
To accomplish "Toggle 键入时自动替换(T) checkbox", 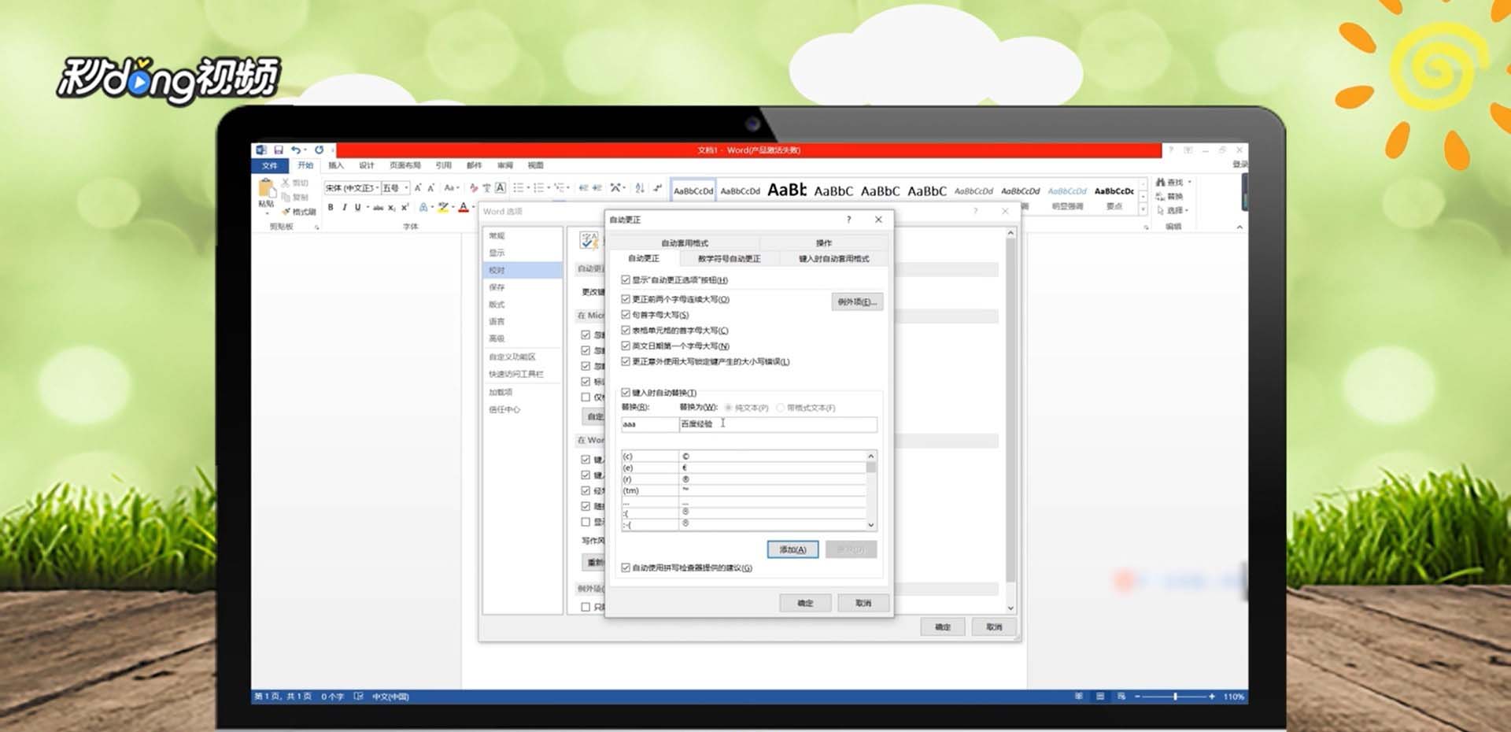I will click(x=626, y=392).
